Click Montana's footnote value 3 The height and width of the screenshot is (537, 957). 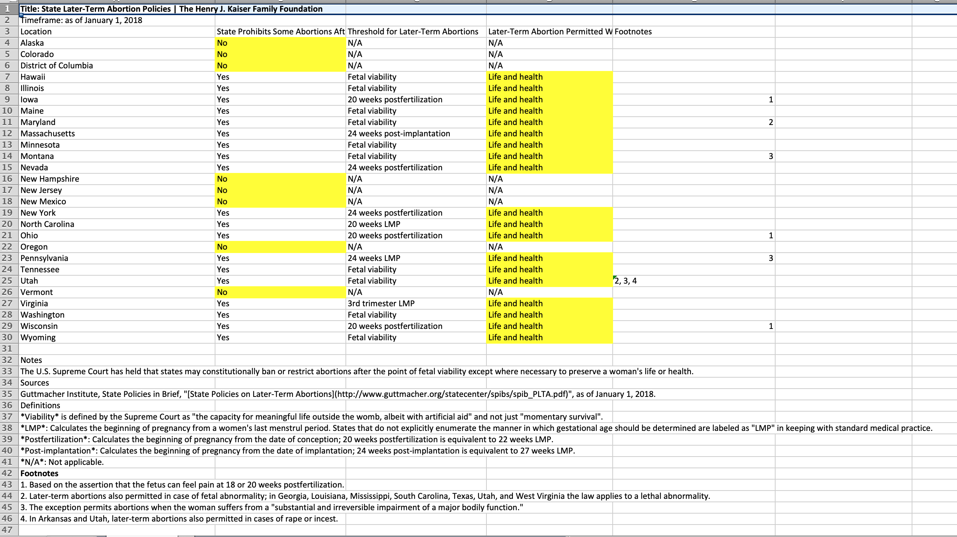click(x=694, y=156)
